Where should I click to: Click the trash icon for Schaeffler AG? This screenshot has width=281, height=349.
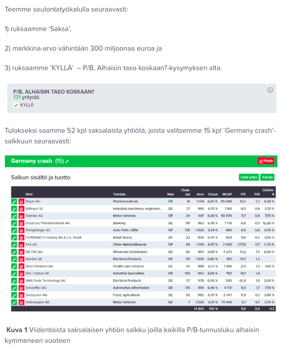click(21, 288)
